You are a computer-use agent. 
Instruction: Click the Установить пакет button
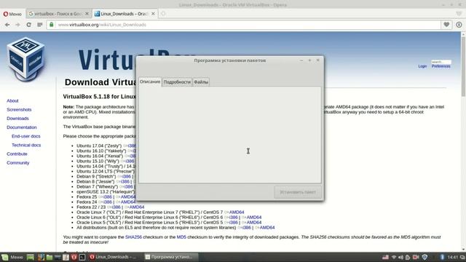(298, 192)
